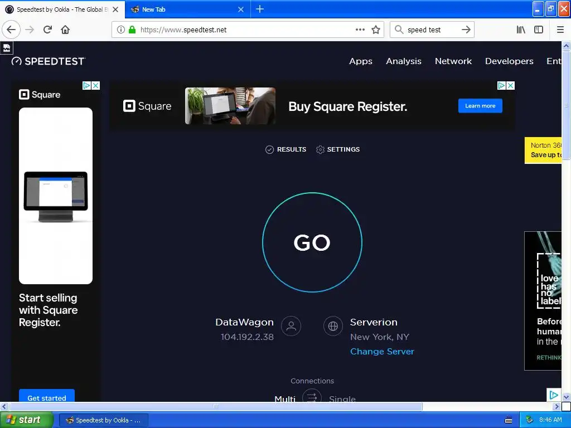
Task: Click horizontal scrollbar left arrow
Action: tap(4, 406)
